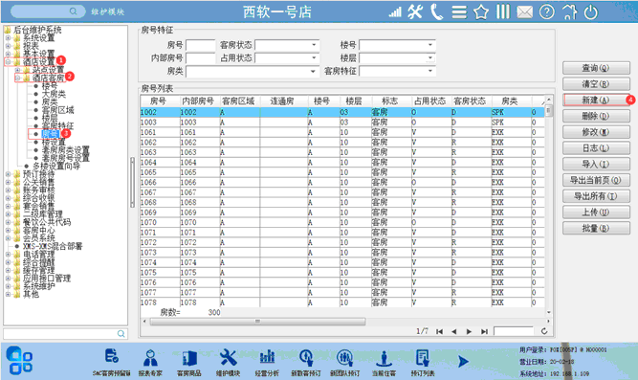Click the magnifier in the top search box
The image size is (638, 380).
73,11
